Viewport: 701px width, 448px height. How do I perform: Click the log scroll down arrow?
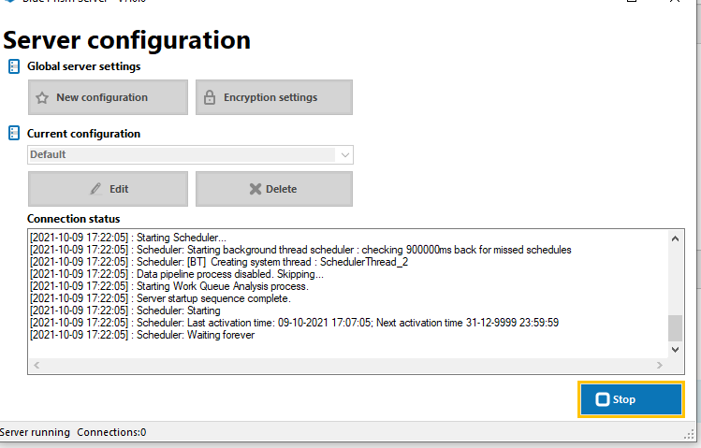[675, 350]
